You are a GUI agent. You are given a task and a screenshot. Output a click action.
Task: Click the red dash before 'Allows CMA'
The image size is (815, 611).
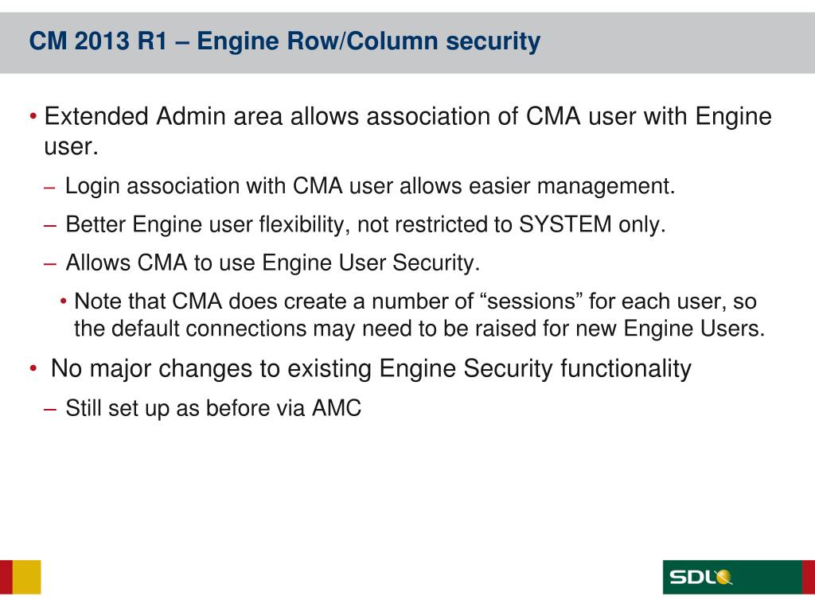(x=50, y=264)
